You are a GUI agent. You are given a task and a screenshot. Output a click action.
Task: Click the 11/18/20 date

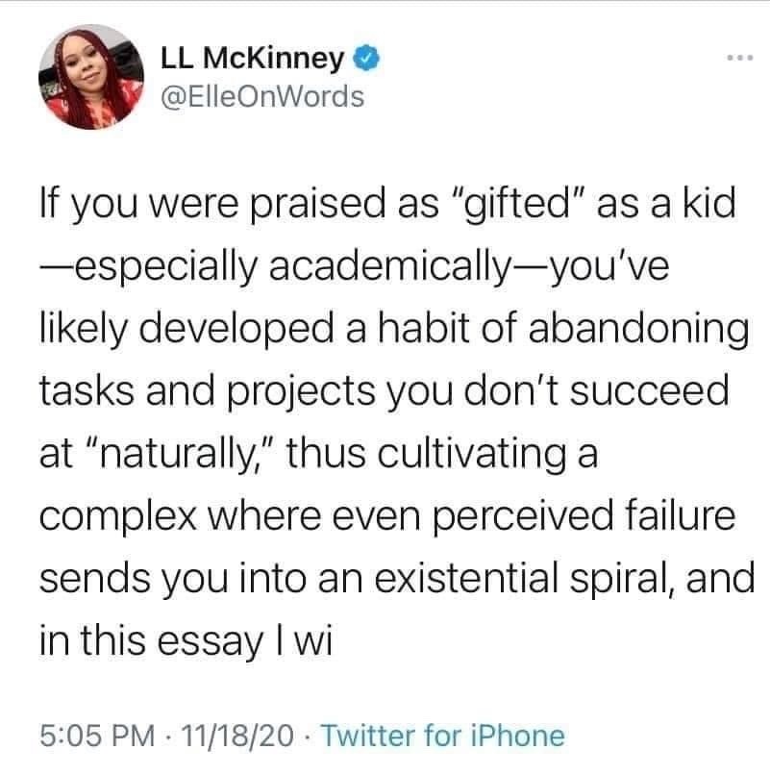point(237,736)
